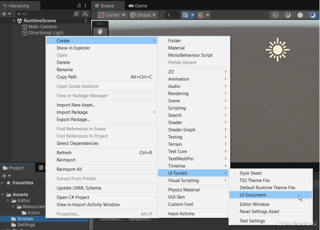
Task: Click the shaded wireframe draw mode icon
Action: (x=288, y=15)
